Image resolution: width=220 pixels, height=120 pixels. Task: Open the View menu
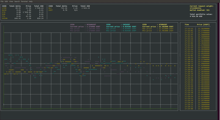click(11, 1)
